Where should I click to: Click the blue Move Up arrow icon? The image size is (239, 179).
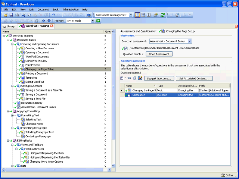pos(43,21)
